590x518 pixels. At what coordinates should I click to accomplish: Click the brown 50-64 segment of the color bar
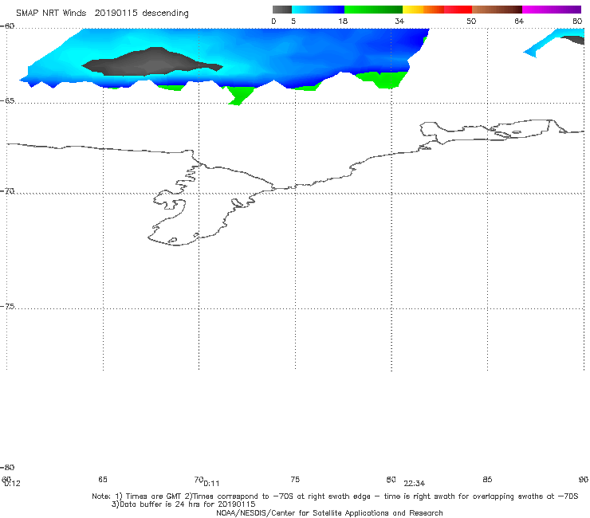[497, 10]
